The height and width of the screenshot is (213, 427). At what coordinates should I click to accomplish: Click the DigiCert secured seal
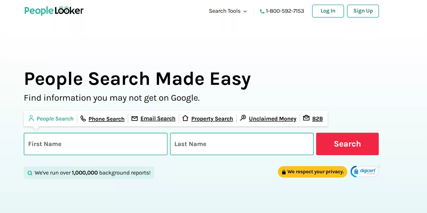364,171
